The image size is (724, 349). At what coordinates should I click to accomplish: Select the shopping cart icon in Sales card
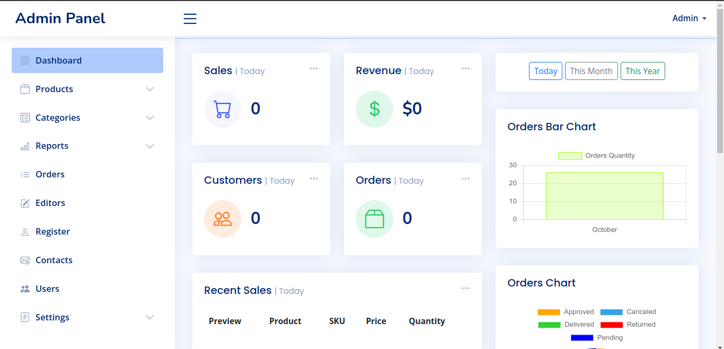click(x=223, y=109)
